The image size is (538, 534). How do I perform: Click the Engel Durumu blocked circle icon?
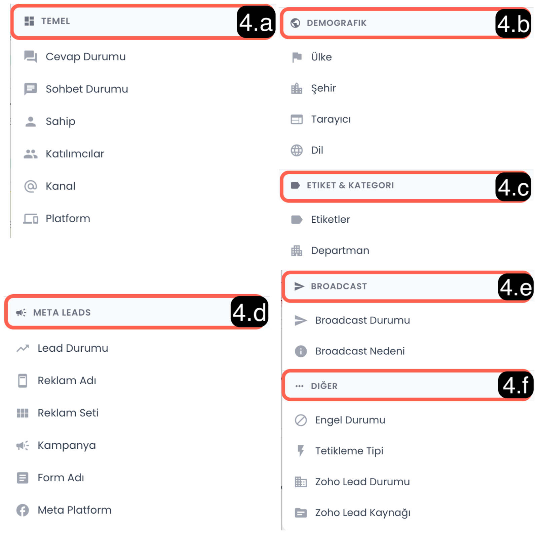pyautogui.click(x=301, y=420)
